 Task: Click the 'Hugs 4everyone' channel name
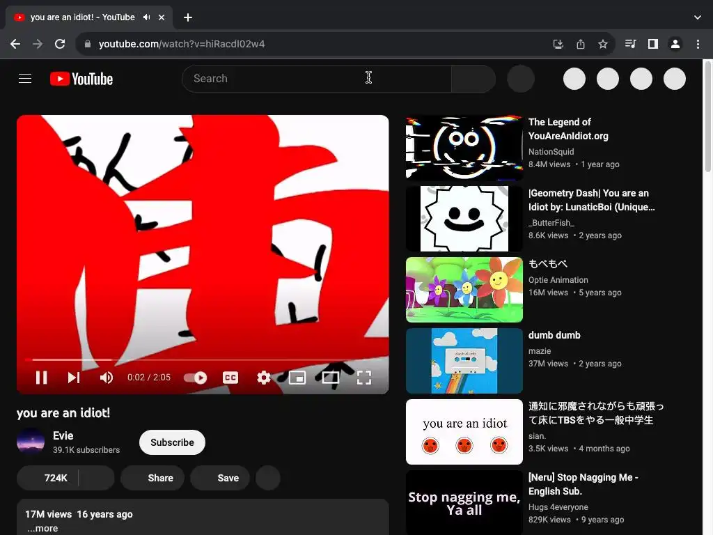[x=558, y=507]
